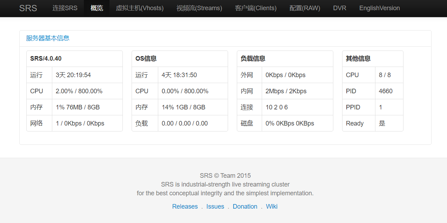Click SRS CPU value 2.00% / 800.00%
Viewport: 447px width, 223px height.
pyautogui.click(x=79, y=91)
